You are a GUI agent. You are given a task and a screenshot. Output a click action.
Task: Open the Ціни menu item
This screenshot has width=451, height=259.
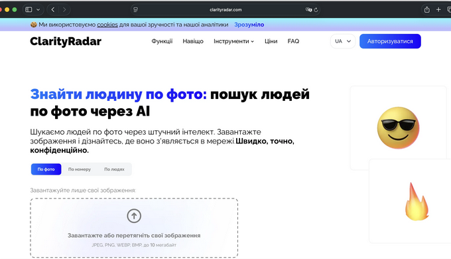click(x=271, y=41)
